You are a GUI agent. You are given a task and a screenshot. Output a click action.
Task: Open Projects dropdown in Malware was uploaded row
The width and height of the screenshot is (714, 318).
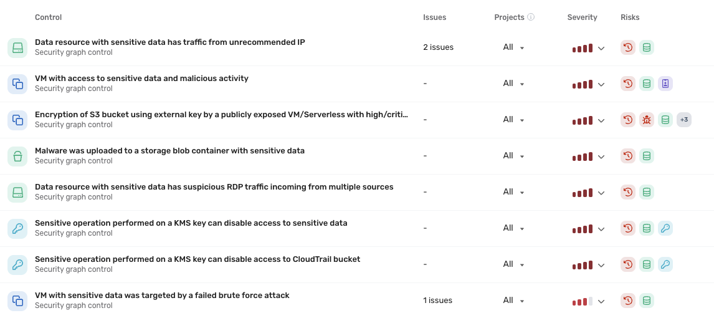pos(513,156)
